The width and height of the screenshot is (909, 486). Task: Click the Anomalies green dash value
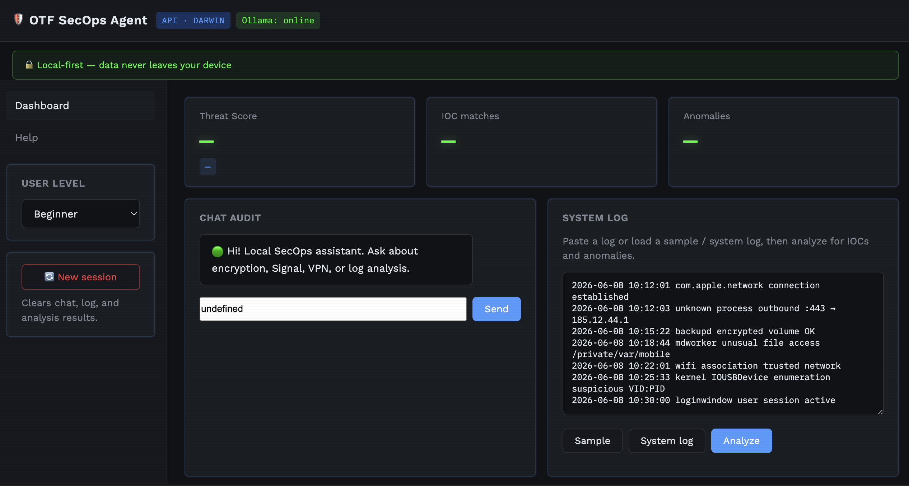pos(690,142)
